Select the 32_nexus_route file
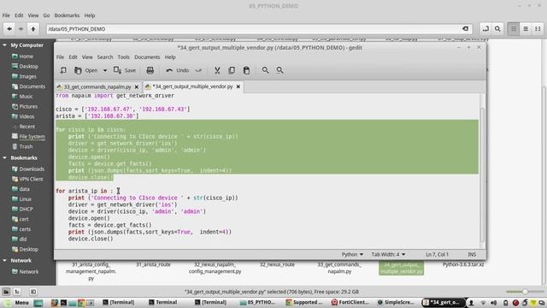The image size is (547, 308). [x=277, y=264]
